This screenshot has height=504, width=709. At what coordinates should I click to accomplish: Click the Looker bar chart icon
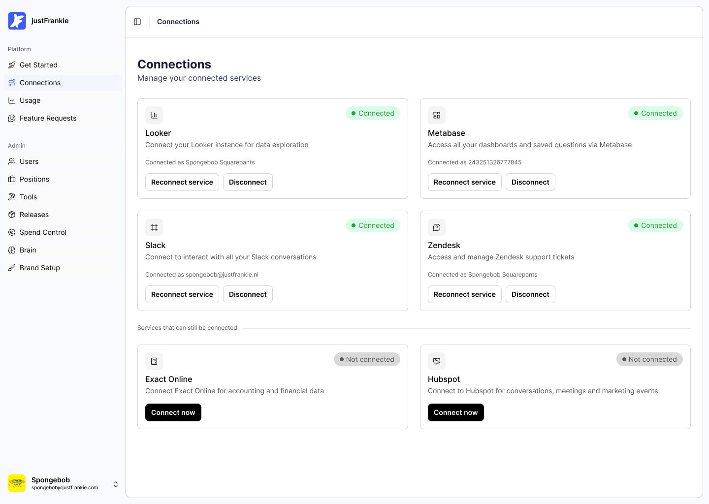[154, 115]
